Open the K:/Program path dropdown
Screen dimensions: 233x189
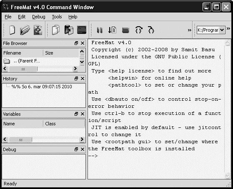(x=222, y=30)
